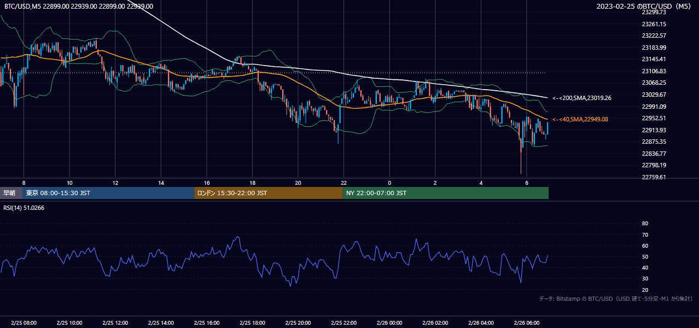This screenshot has width=699, height=328.
Task: Click date label 2/25 18:00
Action: 252,323
